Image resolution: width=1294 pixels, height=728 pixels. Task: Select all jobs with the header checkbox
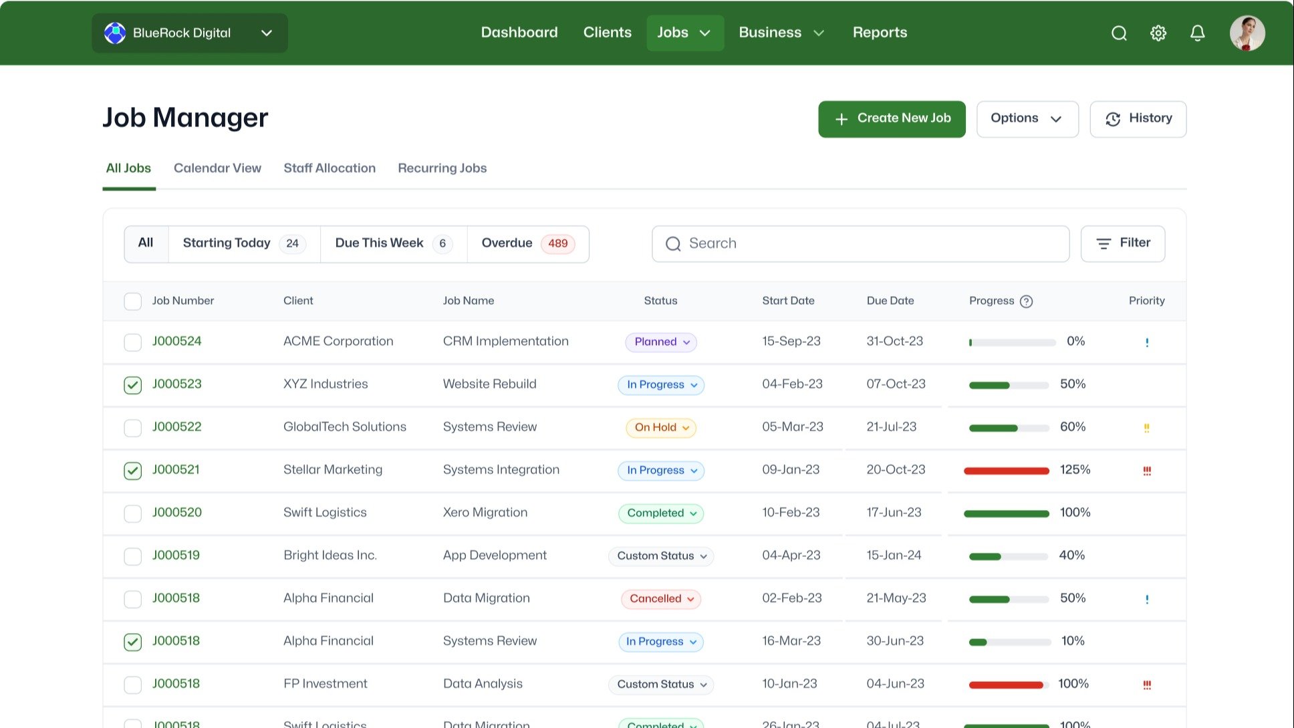[x=132, y=301]
